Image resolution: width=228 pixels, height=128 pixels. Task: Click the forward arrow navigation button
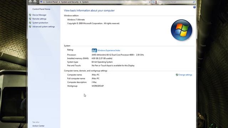pyautogui.click(x=35, y=2)
